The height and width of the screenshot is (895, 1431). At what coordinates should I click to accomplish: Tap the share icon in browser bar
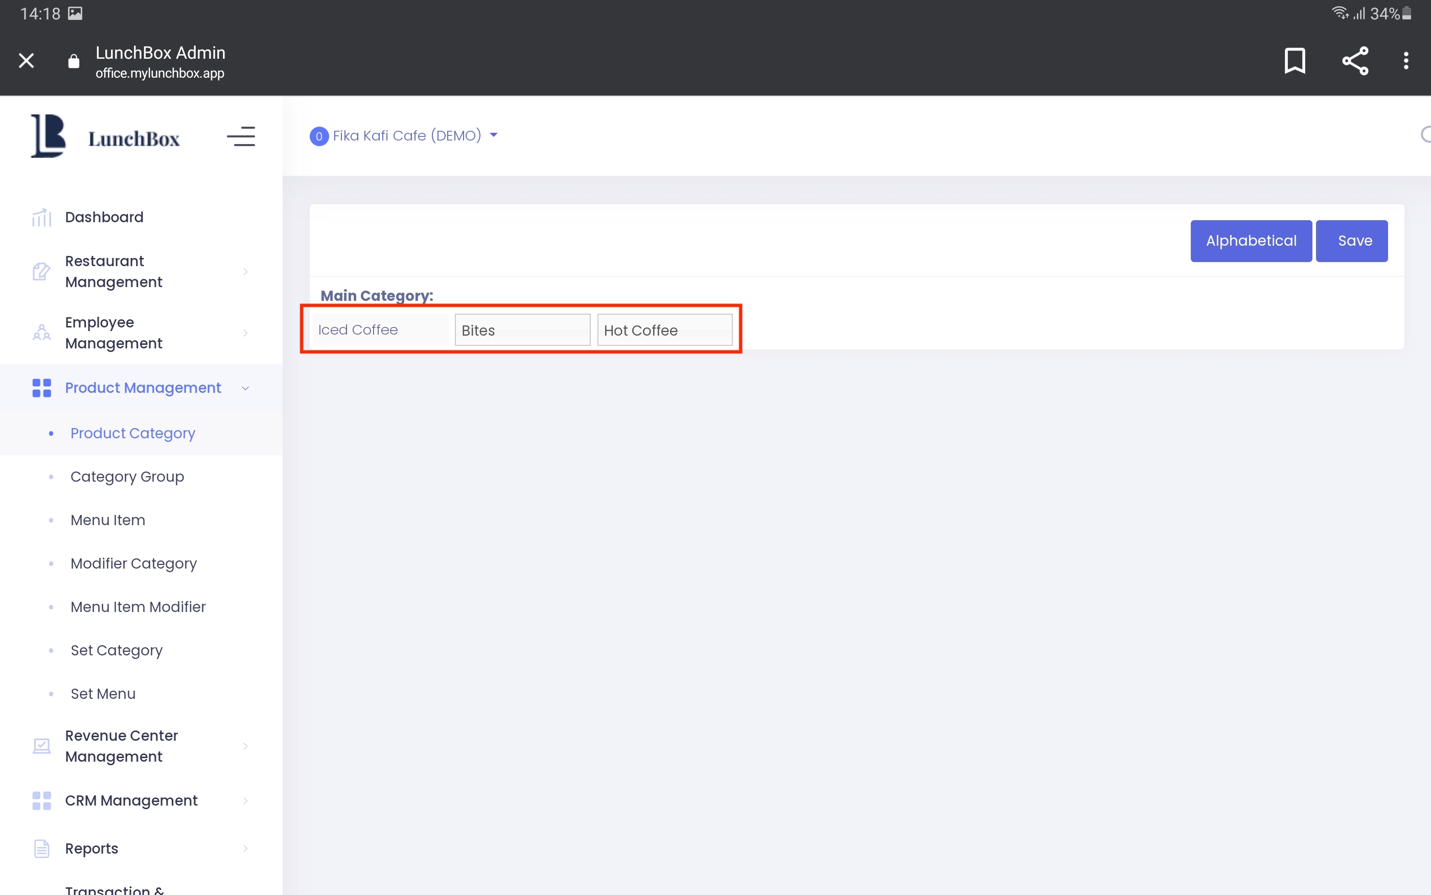coord(1355,61)
